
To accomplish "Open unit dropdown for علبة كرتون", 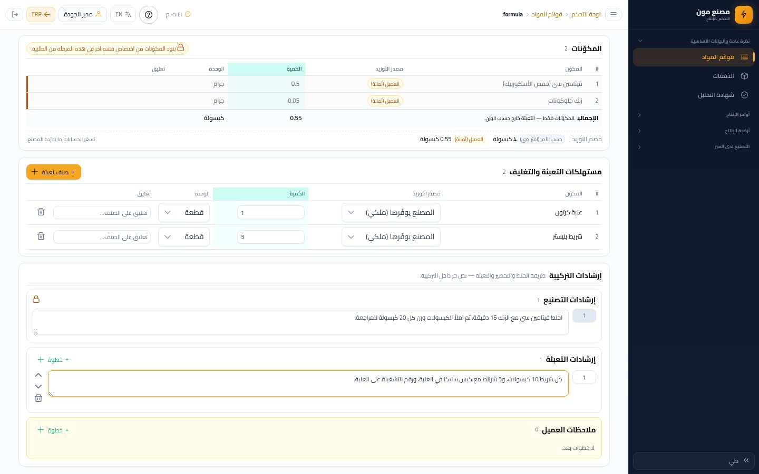I will 184,212.
